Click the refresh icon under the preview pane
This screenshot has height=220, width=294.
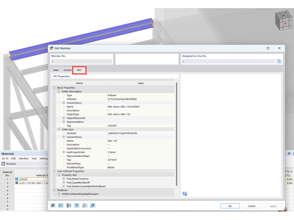(185, 194)
